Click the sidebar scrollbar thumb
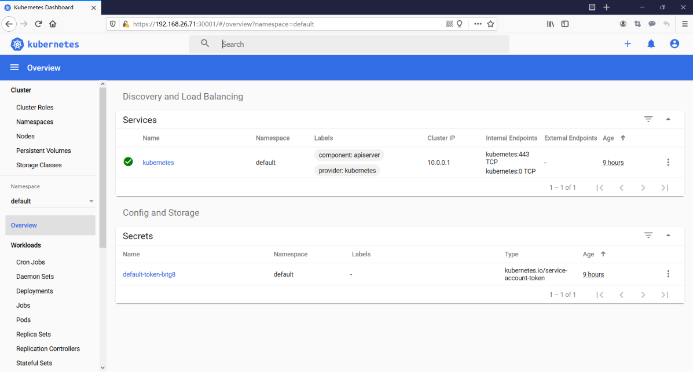The height and width of the screenshot is (375, 693). pyautogui.click(x=102, y=168)
